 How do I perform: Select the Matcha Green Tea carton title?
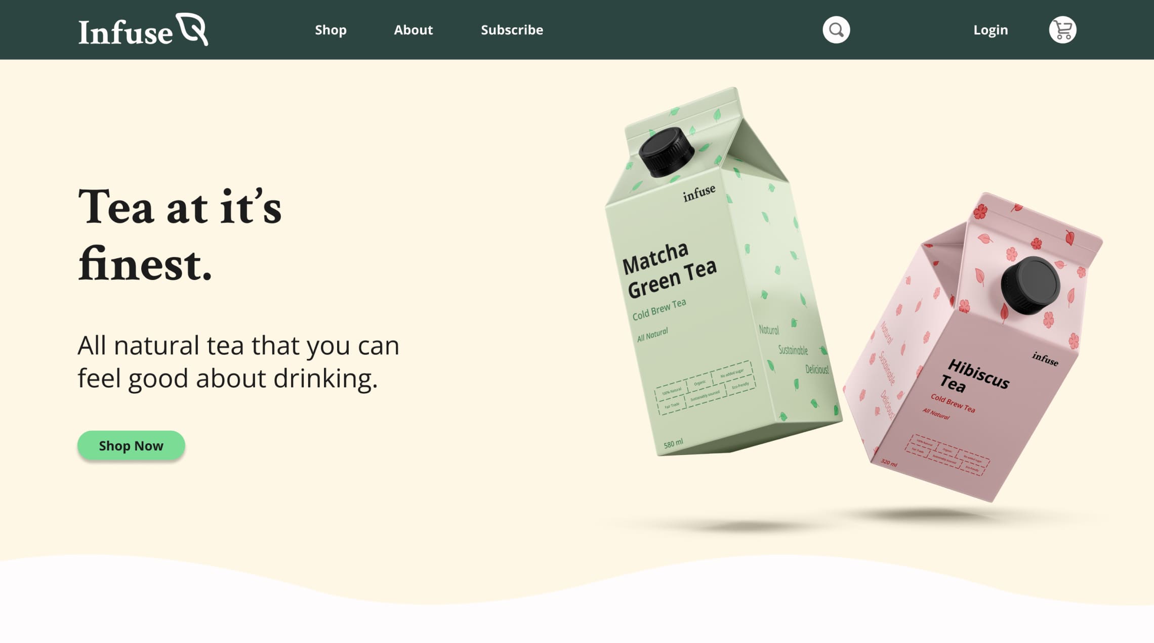[670, 270]
